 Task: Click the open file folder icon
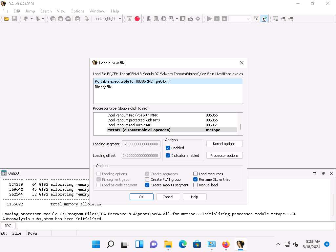[7, 19]
